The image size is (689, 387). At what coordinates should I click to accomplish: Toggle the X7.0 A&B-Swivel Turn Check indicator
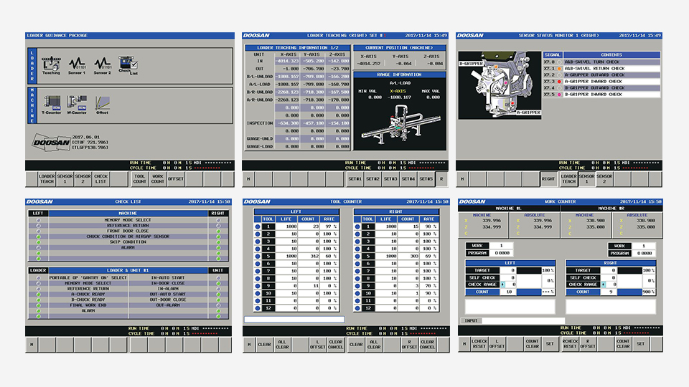click(559, 62)
